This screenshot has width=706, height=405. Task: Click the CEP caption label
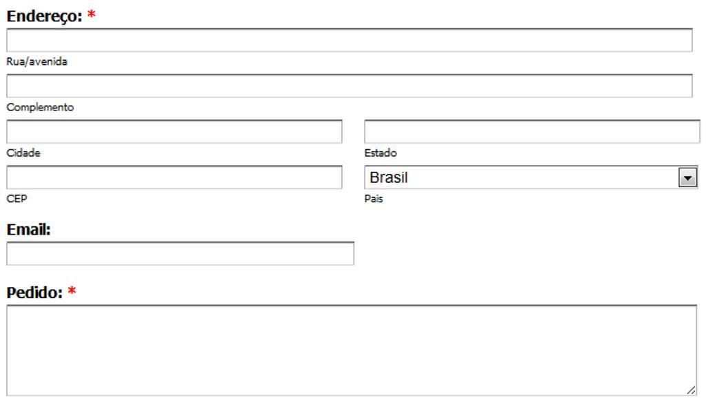(x=17, y=199)
